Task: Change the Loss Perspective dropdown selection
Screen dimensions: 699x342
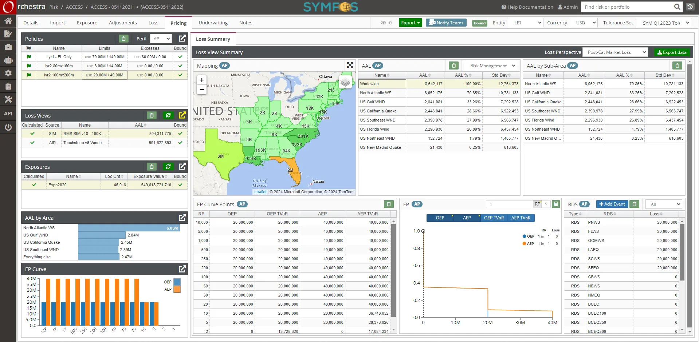Action: click(615, 52)
